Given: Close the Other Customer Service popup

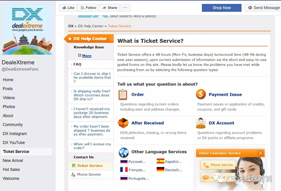Looking at the screenshot, I should (x=260, y=153).
